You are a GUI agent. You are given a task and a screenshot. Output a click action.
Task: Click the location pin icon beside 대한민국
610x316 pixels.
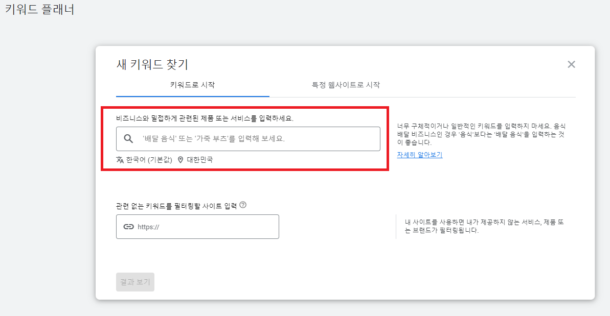(181, 160)
